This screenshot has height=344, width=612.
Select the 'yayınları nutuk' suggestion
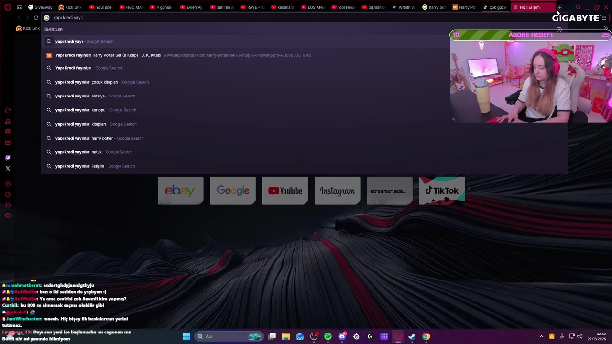point(304,152)
